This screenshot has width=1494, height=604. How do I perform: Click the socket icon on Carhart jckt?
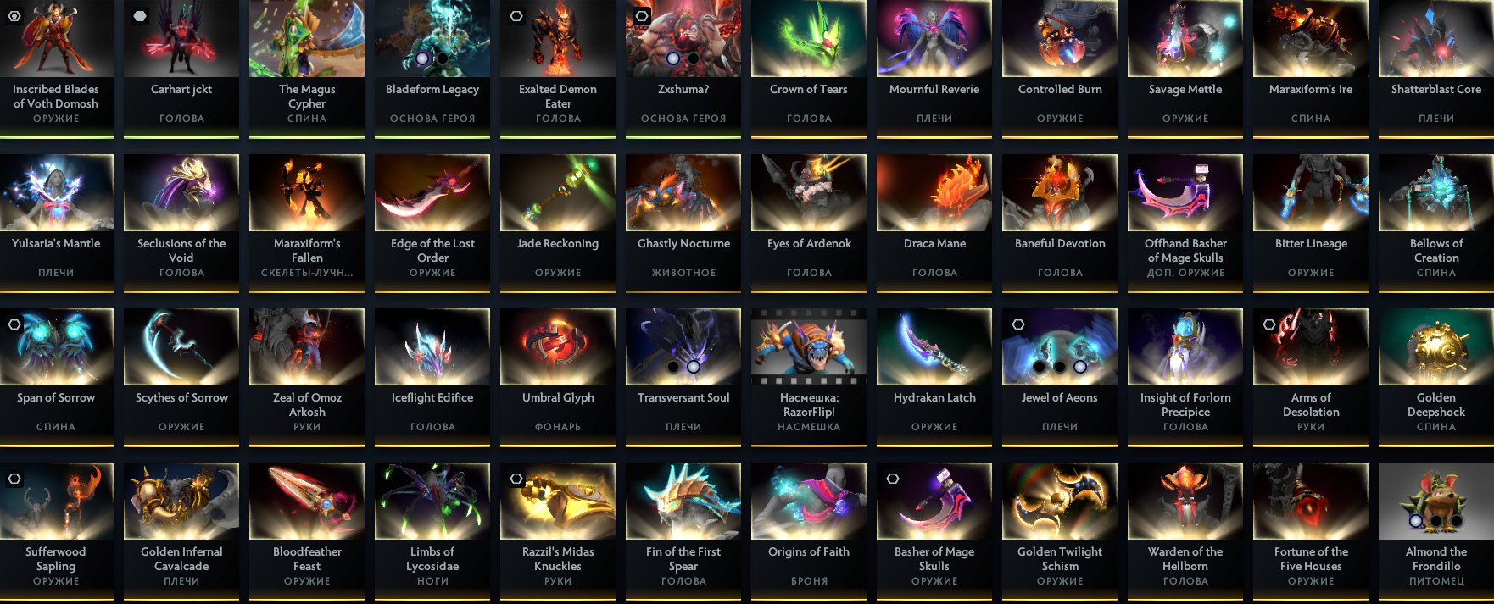[x=140, y=16]
